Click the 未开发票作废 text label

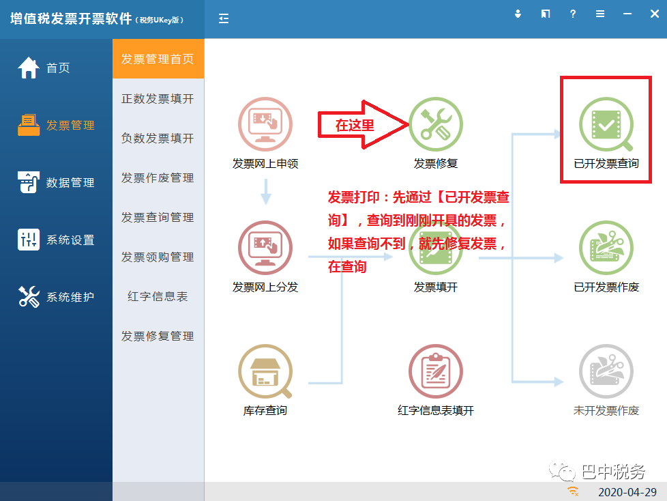point(606,410)
